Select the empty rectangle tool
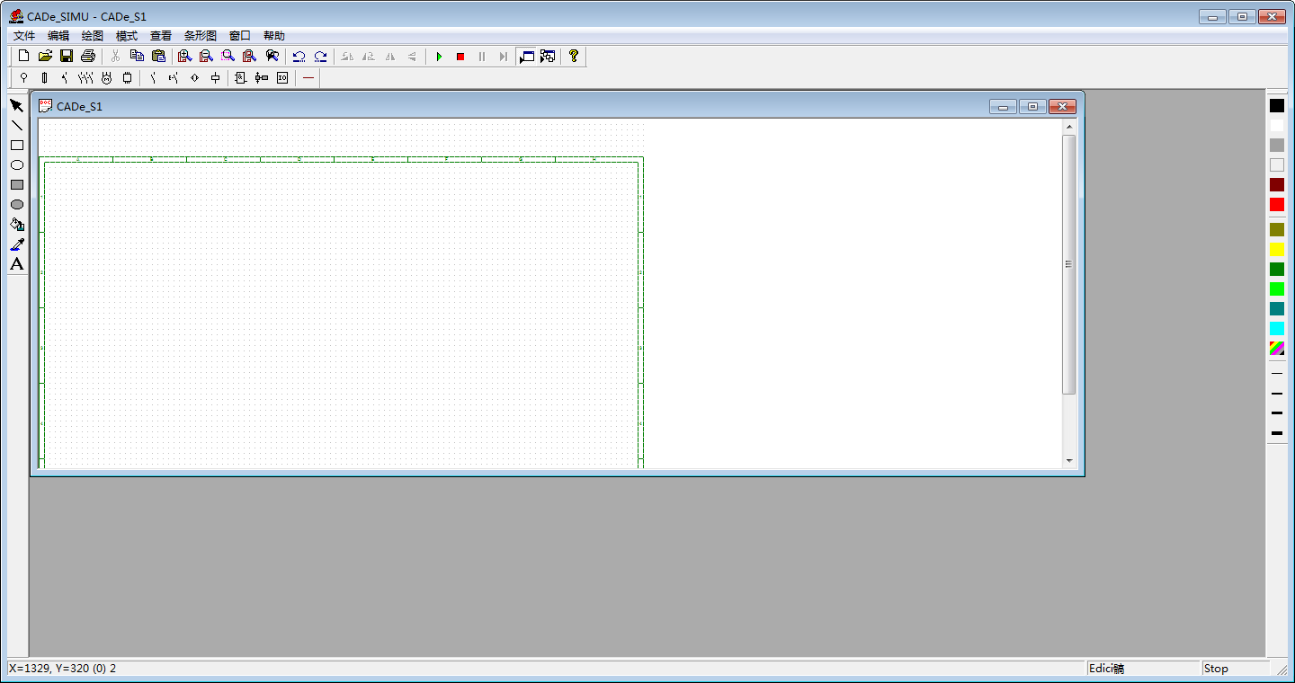The width and height of the screenshot is (1295, 683). pos(16,146)
